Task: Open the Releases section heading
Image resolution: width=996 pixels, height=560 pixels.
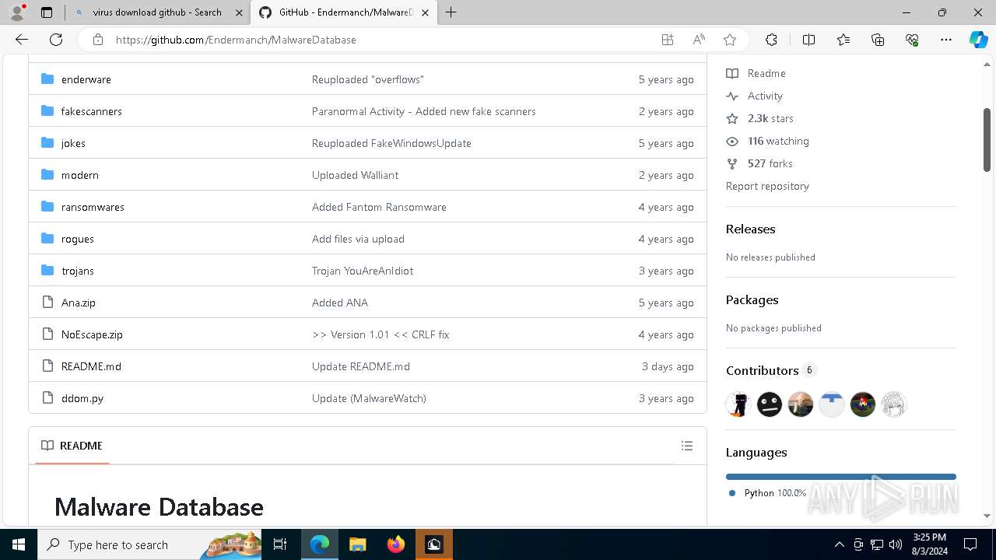Action: tap(750, 229)
